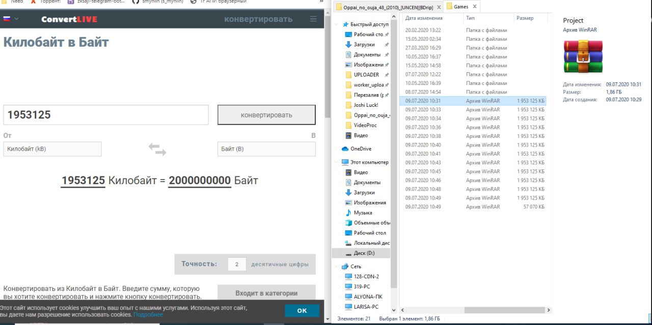
Task: Click the Диск (D:) drive icon
Action: [348, 253]
